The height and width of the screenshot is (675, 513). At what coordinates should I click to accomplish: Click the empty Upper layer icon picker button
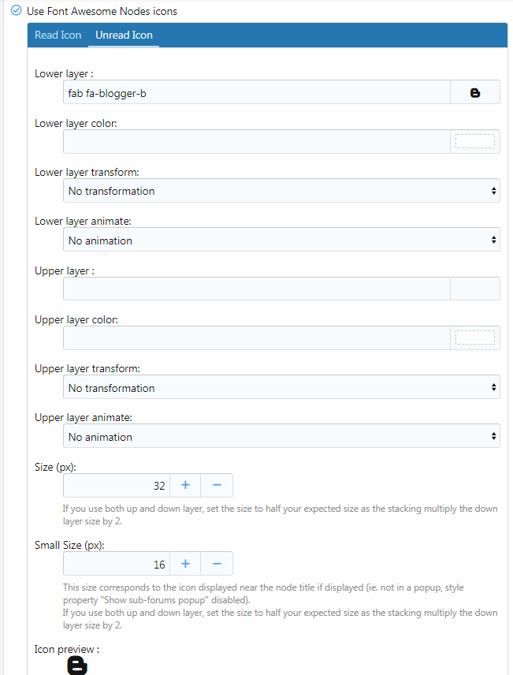pos(474,289)
